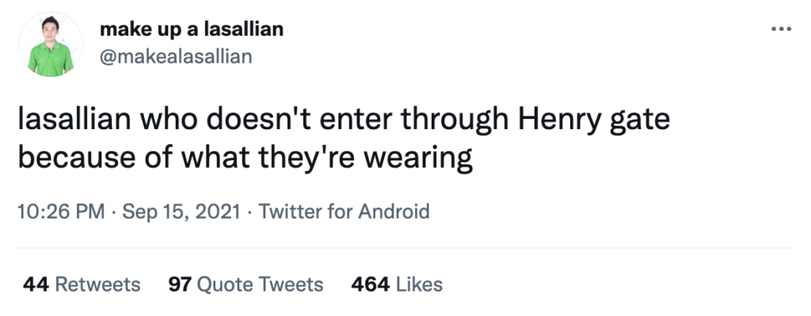Click the tweet line because of what they're wearing
The image size is (811, 316).
pos(246,158)
